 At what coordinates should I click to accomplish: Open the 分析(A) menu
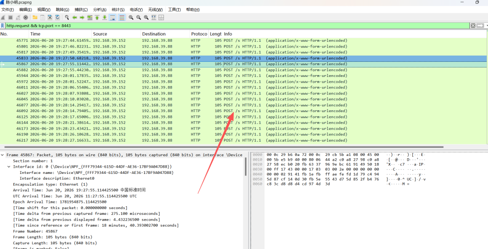(100, 10)
